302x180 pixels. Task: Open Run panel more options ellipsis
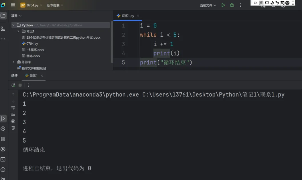(x=28, y=85)
